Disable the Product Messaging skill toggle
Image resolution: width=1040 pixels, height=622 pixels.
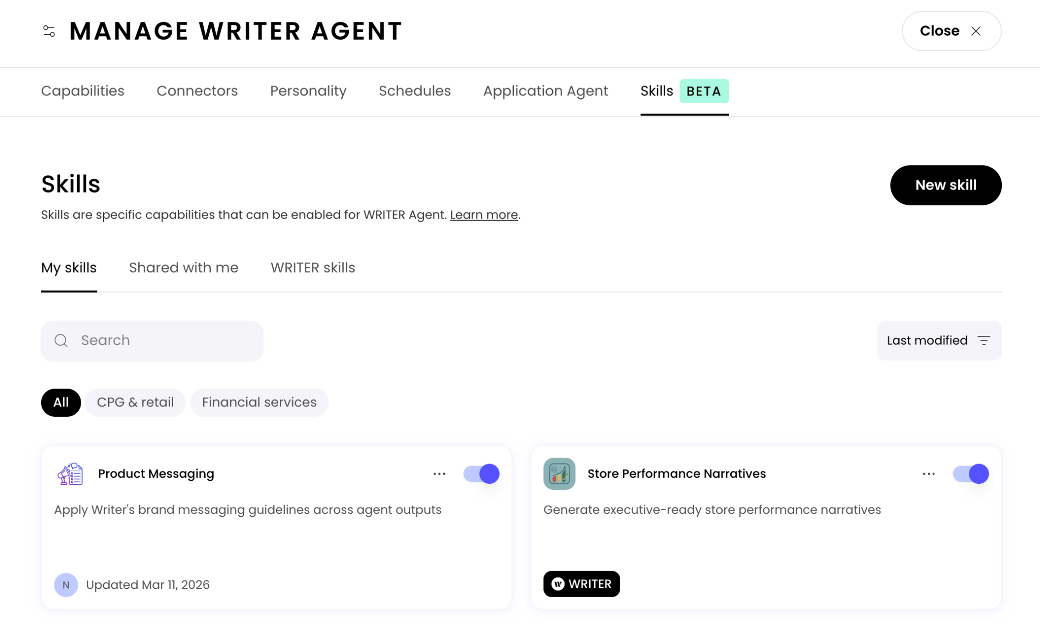click(481, 474)
